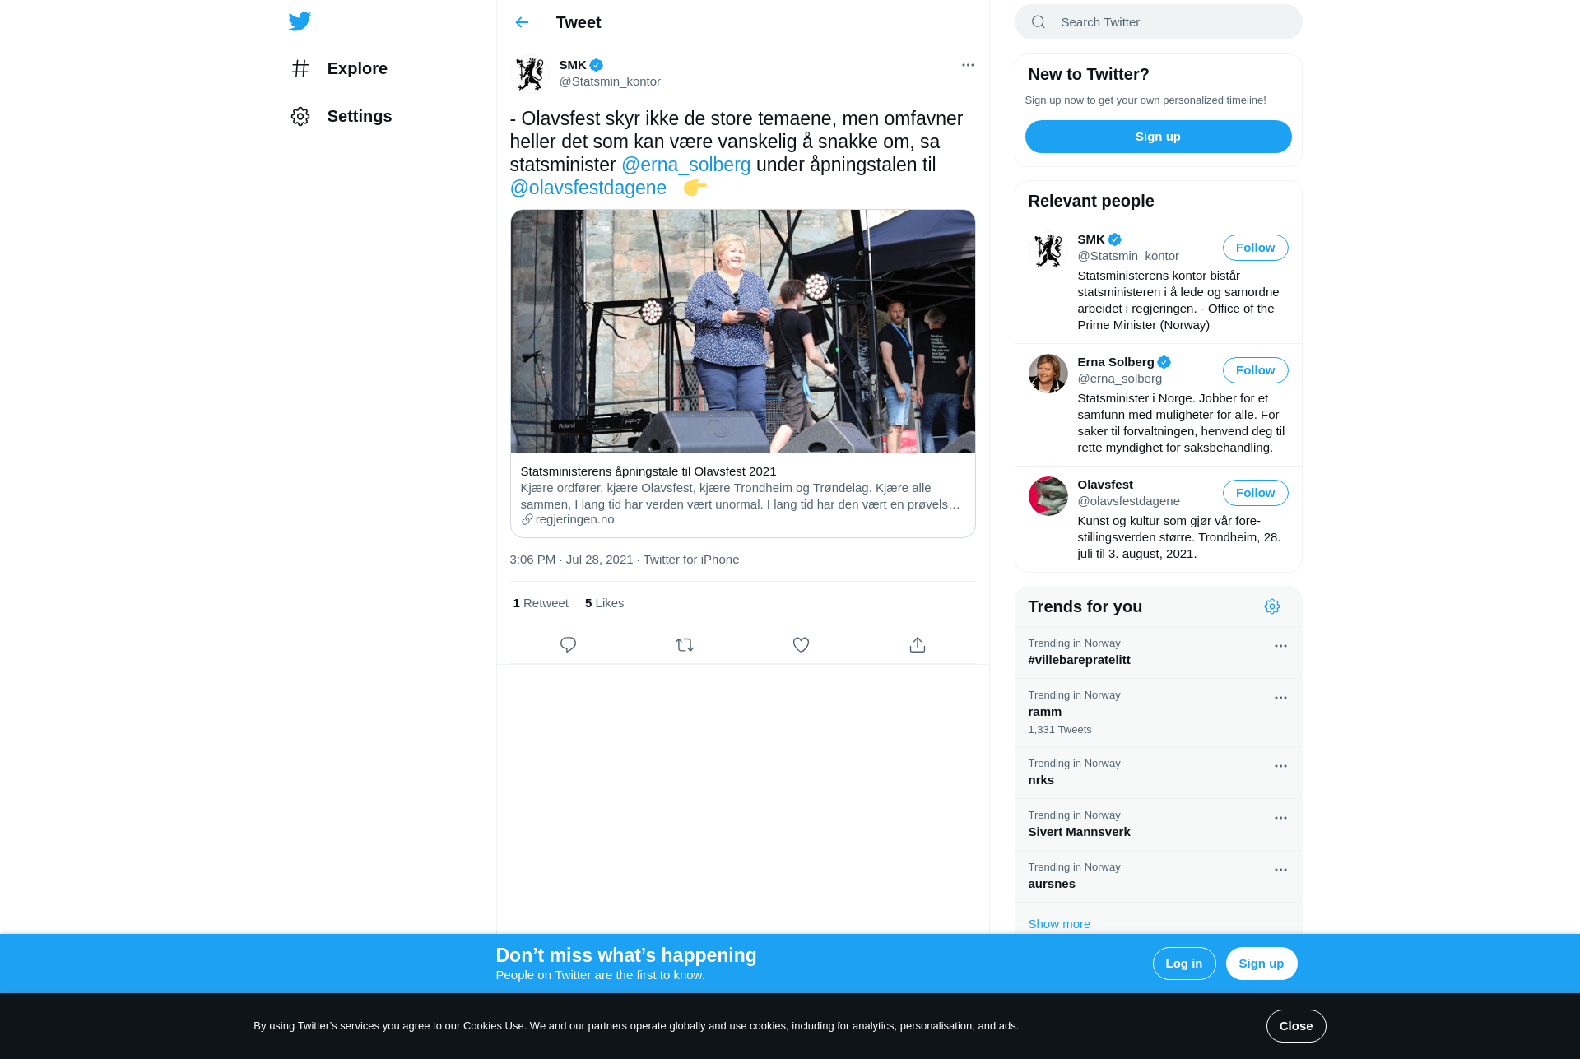Screen dimensions: 1580x1059
Task: Click the Twitter bird logo
Action: point(300,21)
